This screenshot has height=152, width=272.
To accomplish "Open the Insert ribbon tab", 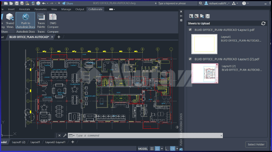I will pos(11,9).
